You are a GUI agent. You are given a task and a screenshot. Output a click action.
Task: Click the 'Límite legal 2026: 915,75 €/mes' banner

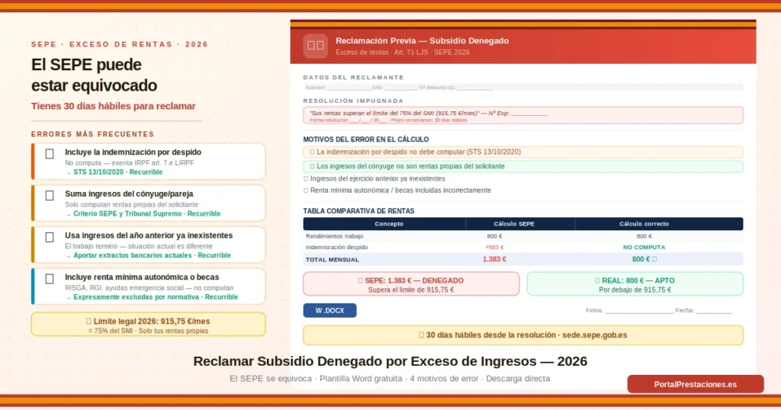148,325
